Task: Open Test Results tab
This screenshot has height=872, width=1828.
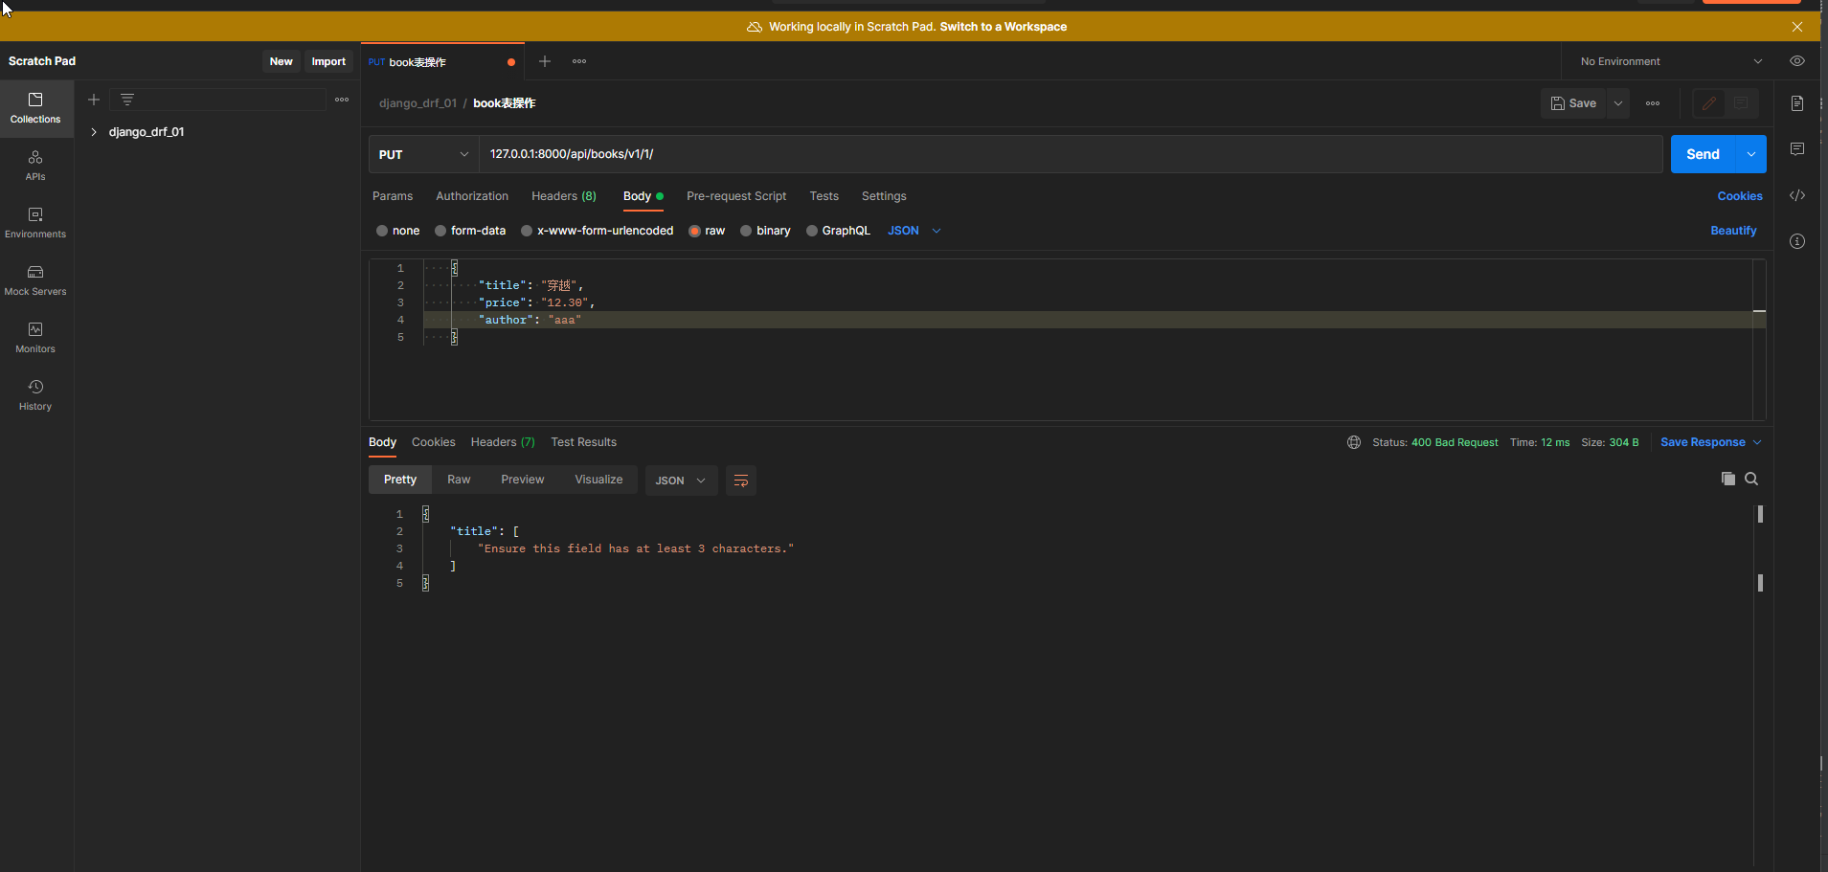Action: 584,442
